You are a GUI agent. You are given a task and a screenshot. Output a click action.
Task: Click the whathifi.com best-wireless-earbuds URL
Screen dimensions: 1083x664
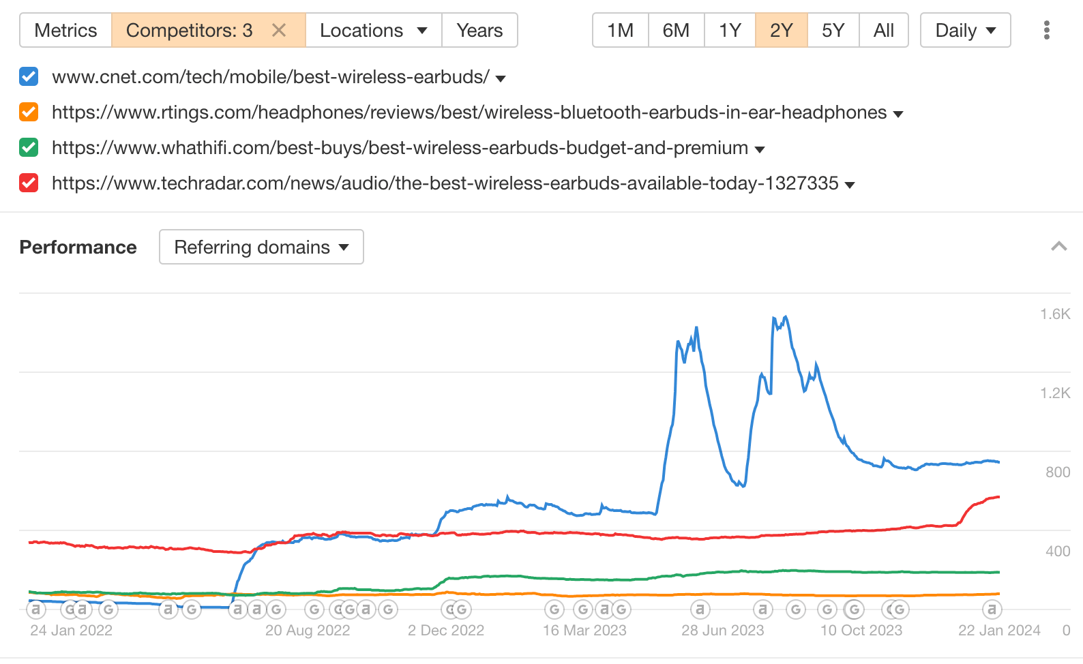tap(400, 147)
